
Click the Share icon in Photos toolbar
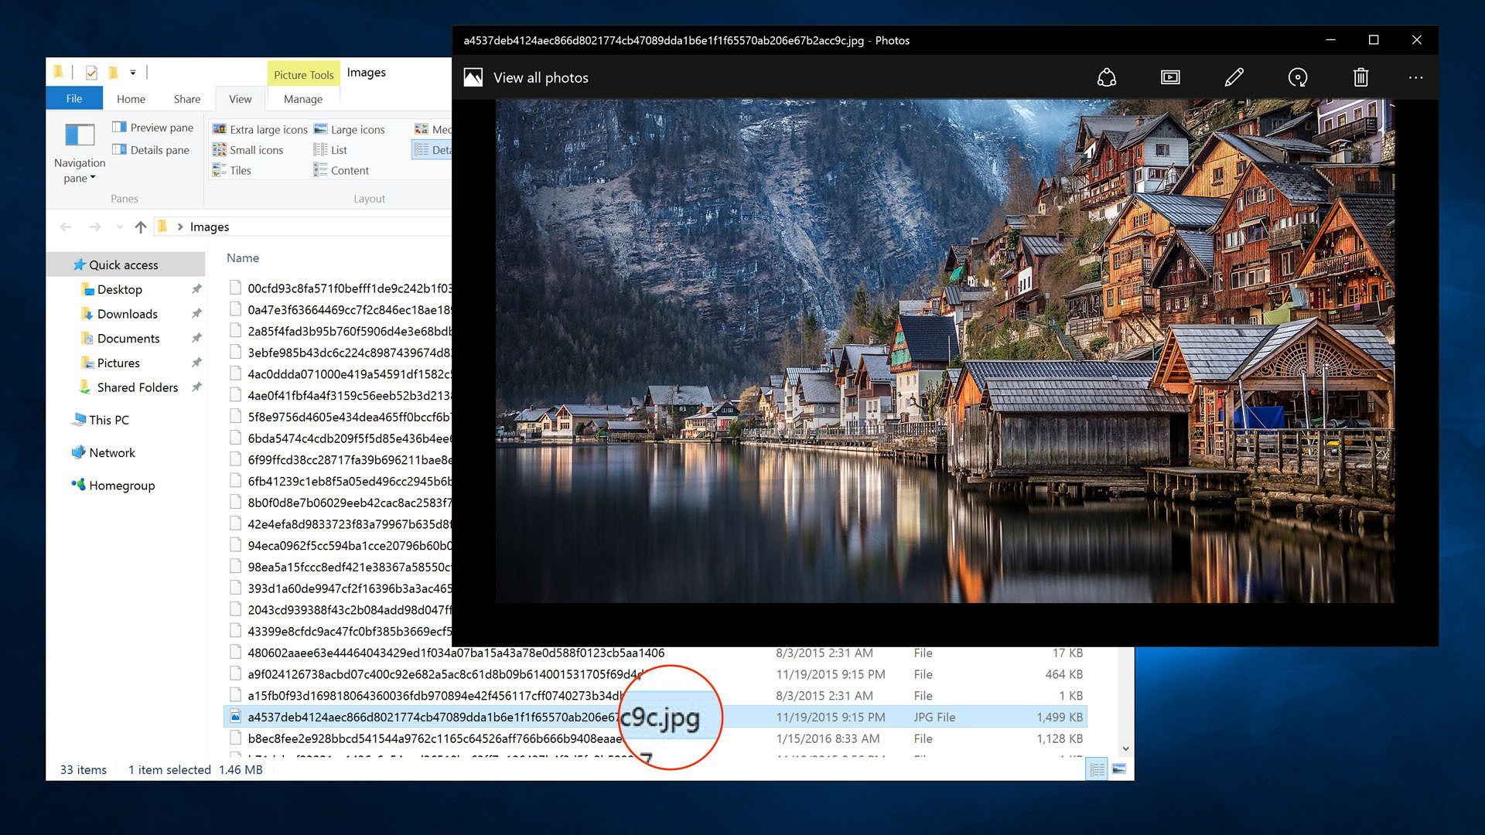1106,77
